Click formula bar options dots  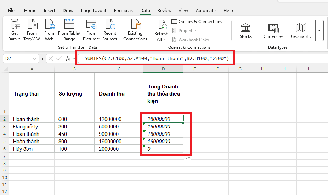tap(43, 58)
